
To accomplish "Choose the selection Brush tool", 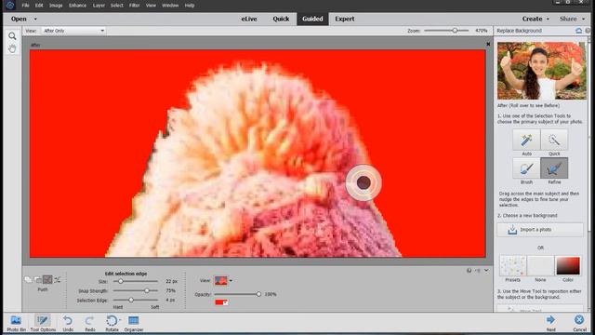I will point(526,168).
